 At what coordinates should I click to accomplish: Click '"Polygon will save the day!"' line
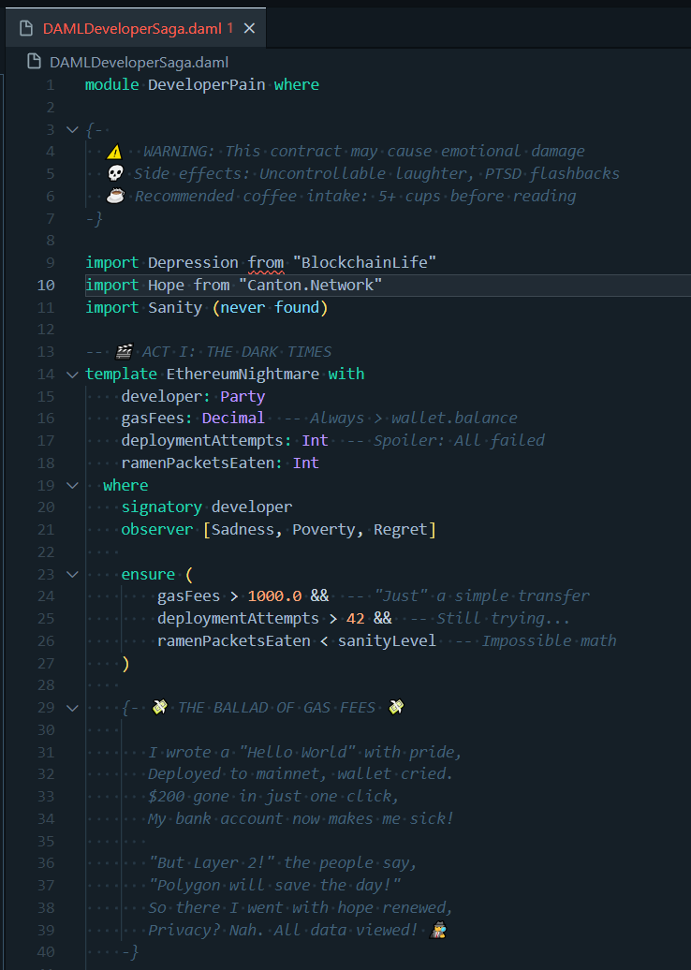click(274, 885)
